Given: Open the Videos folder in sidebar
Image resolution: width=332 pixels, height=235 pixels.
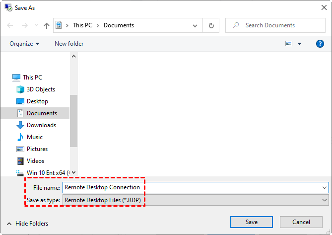Looking at the screenshot, I should point(35,161).
